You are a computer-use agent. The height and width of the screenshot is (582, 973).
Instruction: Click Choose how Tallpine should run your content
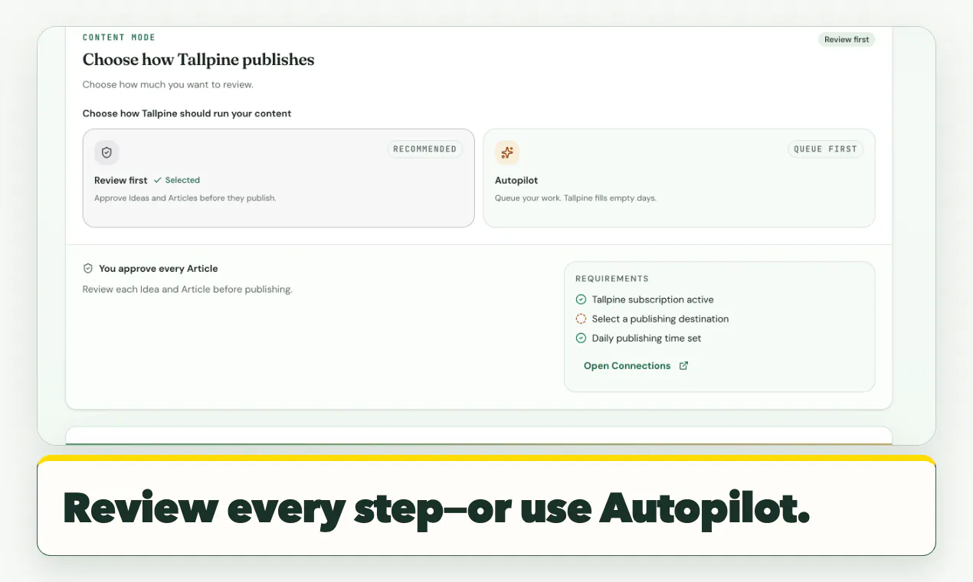[187, 113]
